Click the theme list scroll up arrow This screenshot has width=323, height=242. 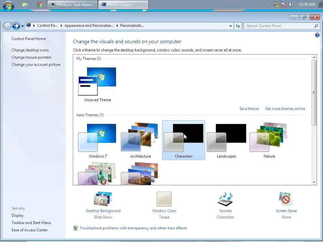point(314,57)
